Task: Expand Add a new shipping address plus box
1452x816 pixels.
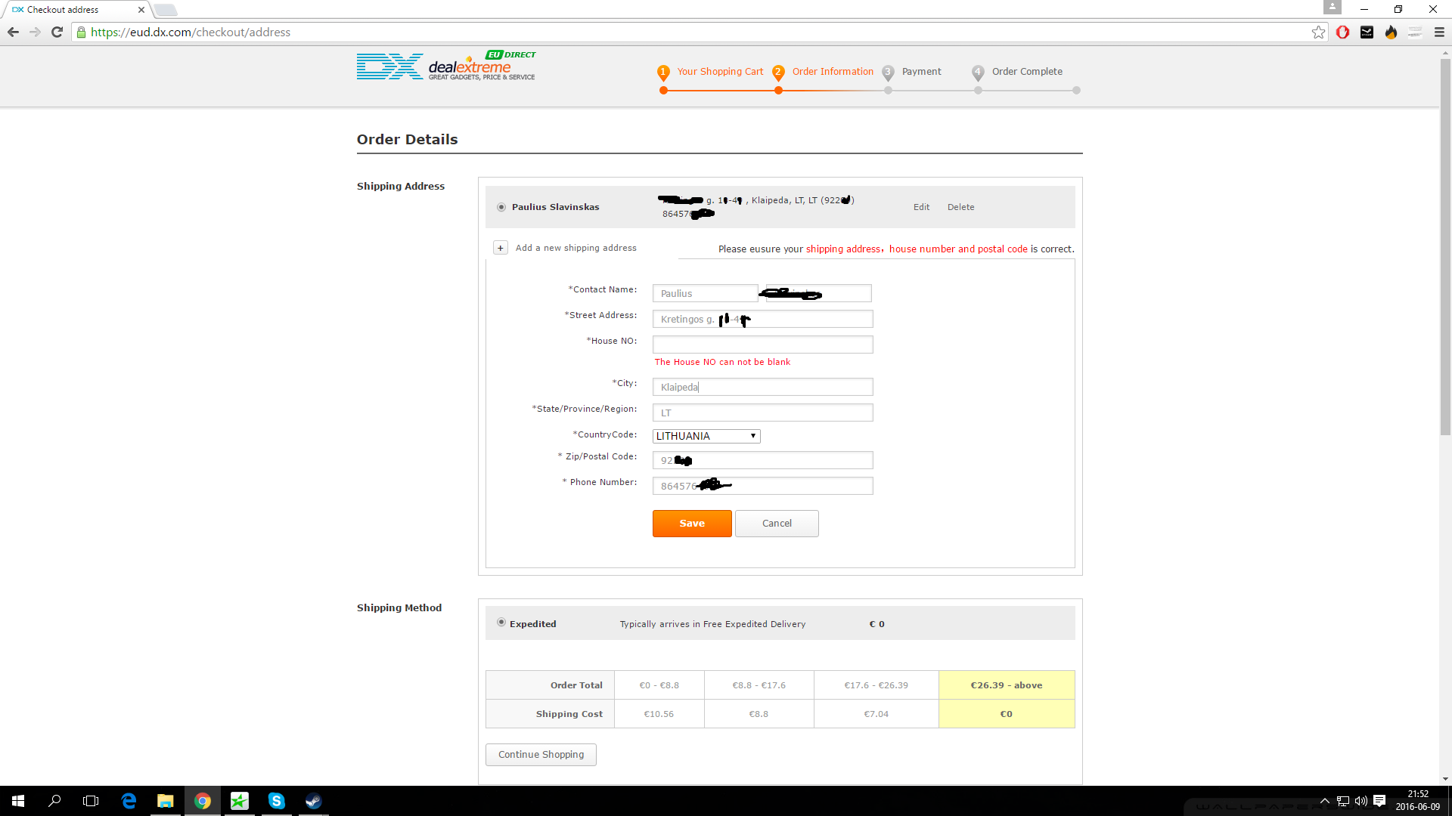Action: (x=501, y=248)
